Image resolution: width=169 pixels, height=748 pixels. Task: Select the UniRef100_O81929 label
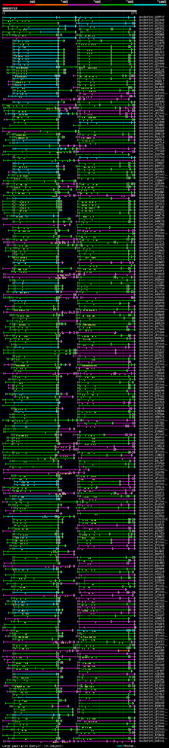pyautogui.click(x=152, y=128)
